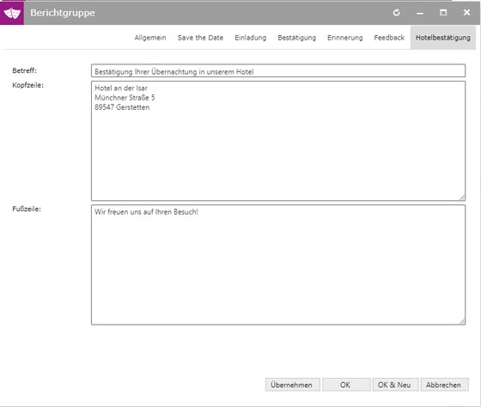Click inside the Fußzeile text area
The height and width of the screenshot is (407, 481).
tap(278, 265)
